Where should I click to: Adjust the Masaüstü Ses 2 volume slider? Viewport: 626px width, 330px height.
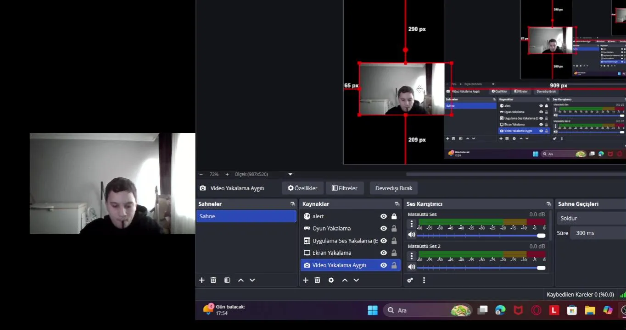[x=481, y=267]
